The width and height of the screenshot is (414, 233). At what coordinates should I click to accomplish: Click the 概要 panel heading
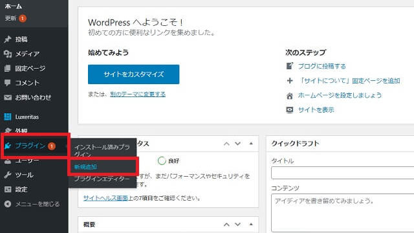point(89,225)
